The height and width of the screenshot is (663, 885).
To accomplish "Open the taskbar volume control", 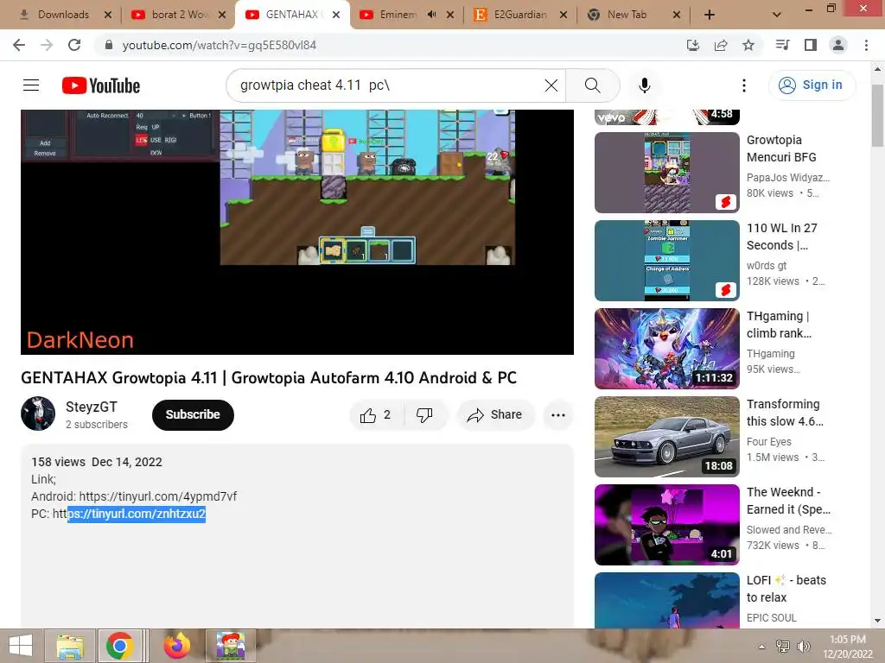I will (803, 647).
